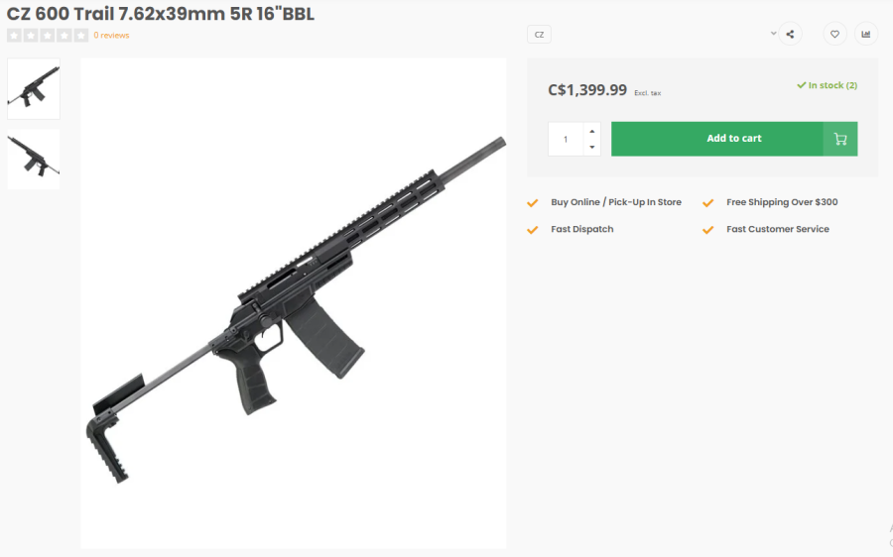Add product to compare list chart icon

click(x=865, y=35)
